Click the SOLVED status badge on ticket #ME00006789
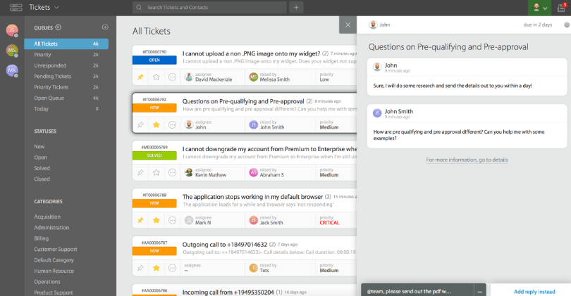The image size is (571, 296). (154, 155)
